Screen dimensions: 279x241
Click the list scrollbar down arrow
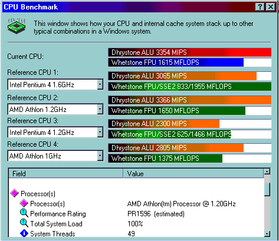click(x=267, y=234)
